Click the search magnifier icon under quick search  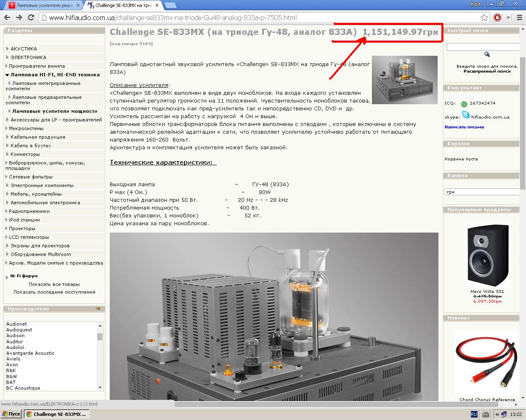[x=487, y=54]
